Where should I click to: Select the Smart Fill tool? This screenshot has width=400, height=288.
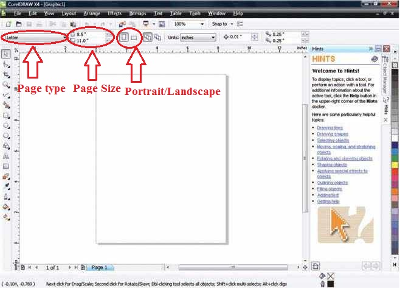pos(6,105)
